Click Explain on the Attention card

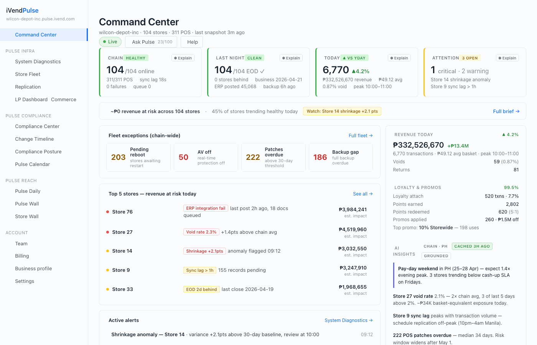[507, 58]
